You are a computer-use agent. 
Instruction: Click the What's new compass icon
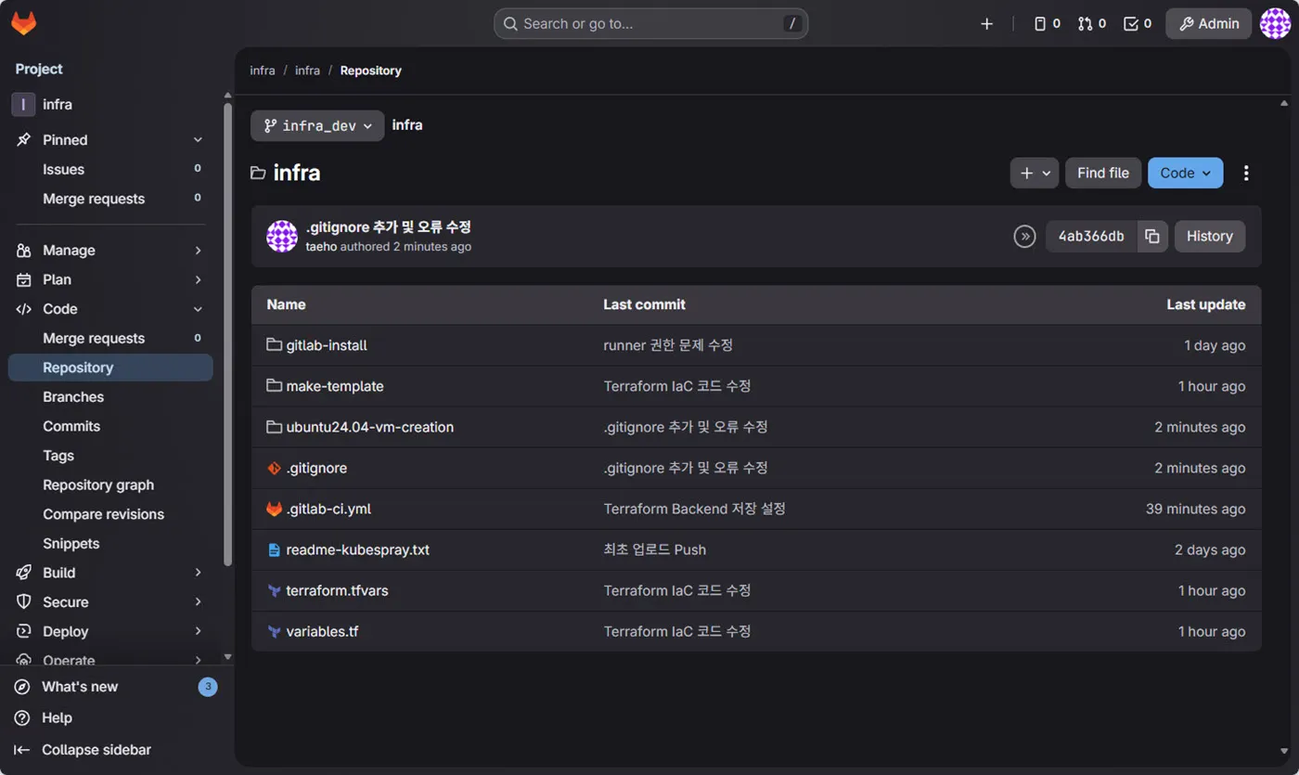[x=22, y=687]
